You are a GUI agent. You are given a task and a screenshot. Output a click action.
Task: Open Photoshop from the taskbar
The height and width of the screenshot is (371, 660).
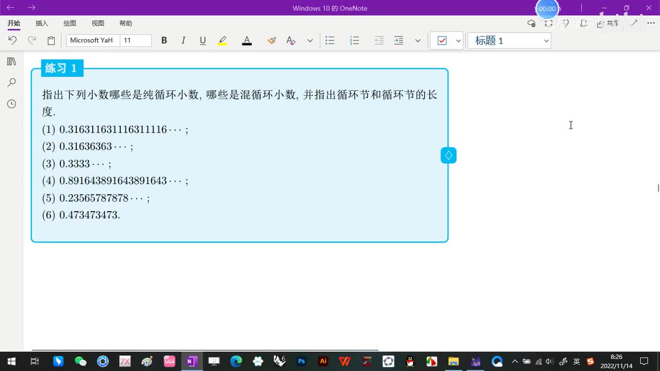tap(302, 361)
